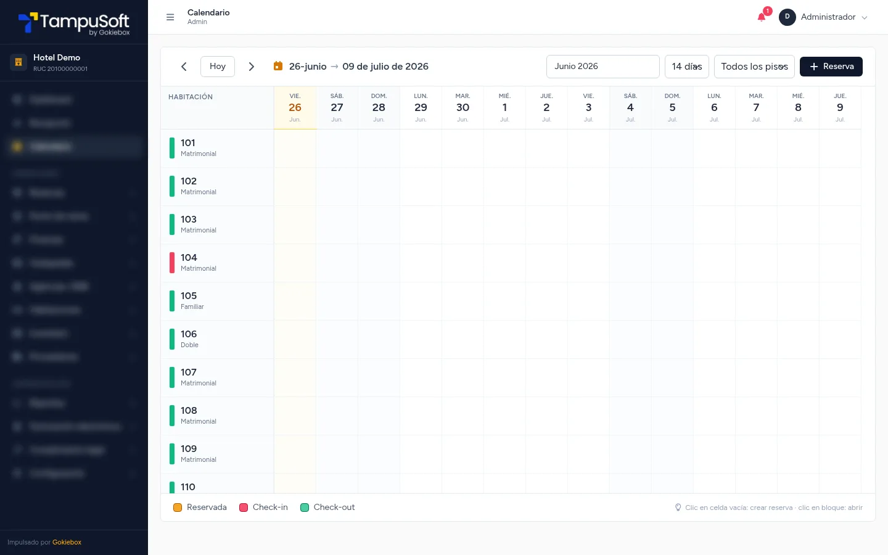Click the Check-in legend label
This screenshot has height=555, width=888.
coord(270,508)
